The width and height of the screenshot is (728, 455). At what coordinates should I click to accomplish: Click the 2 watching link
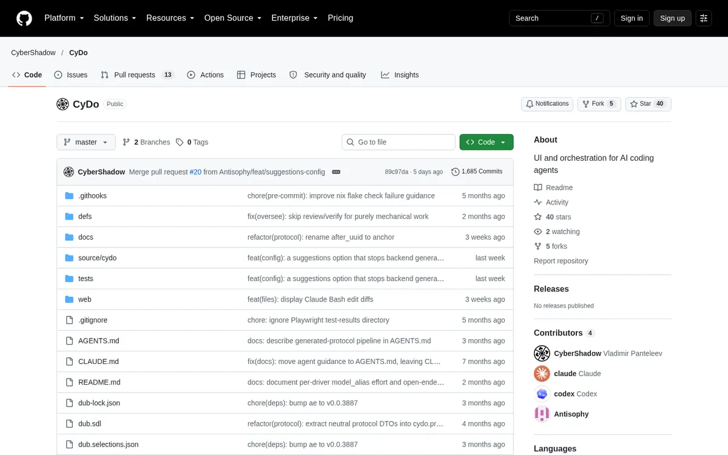pyautogui.click(x=557, y=231)
